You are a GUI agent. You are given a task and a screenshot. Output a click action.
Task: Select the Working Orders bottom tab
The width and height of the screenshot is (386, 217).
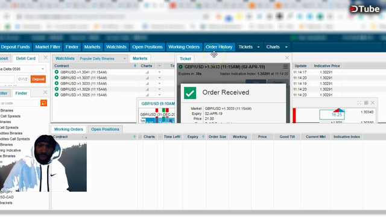[x=68, y=129]
